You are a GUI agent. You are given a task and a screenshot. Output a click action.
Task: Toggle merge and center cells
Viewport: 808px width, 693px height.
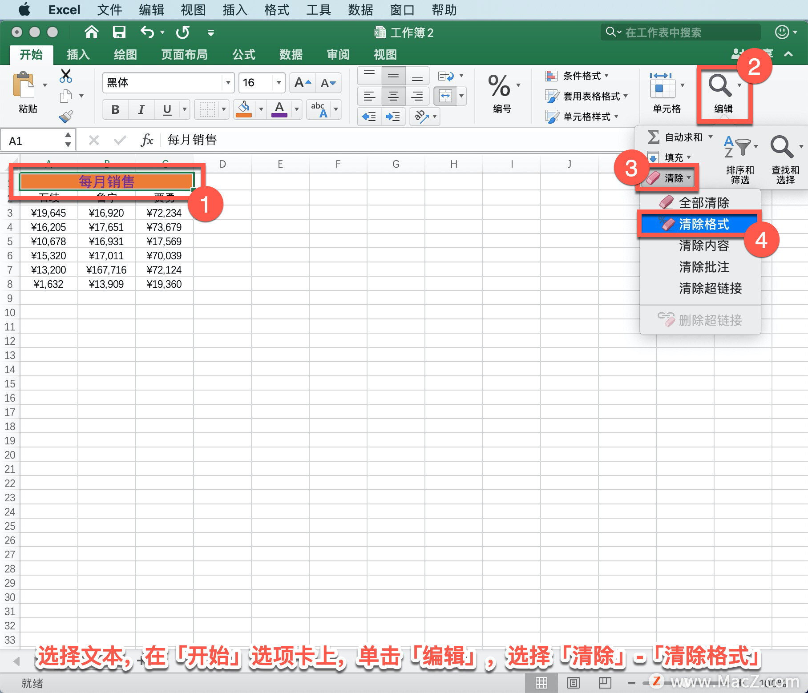click(x=445, y=96)
